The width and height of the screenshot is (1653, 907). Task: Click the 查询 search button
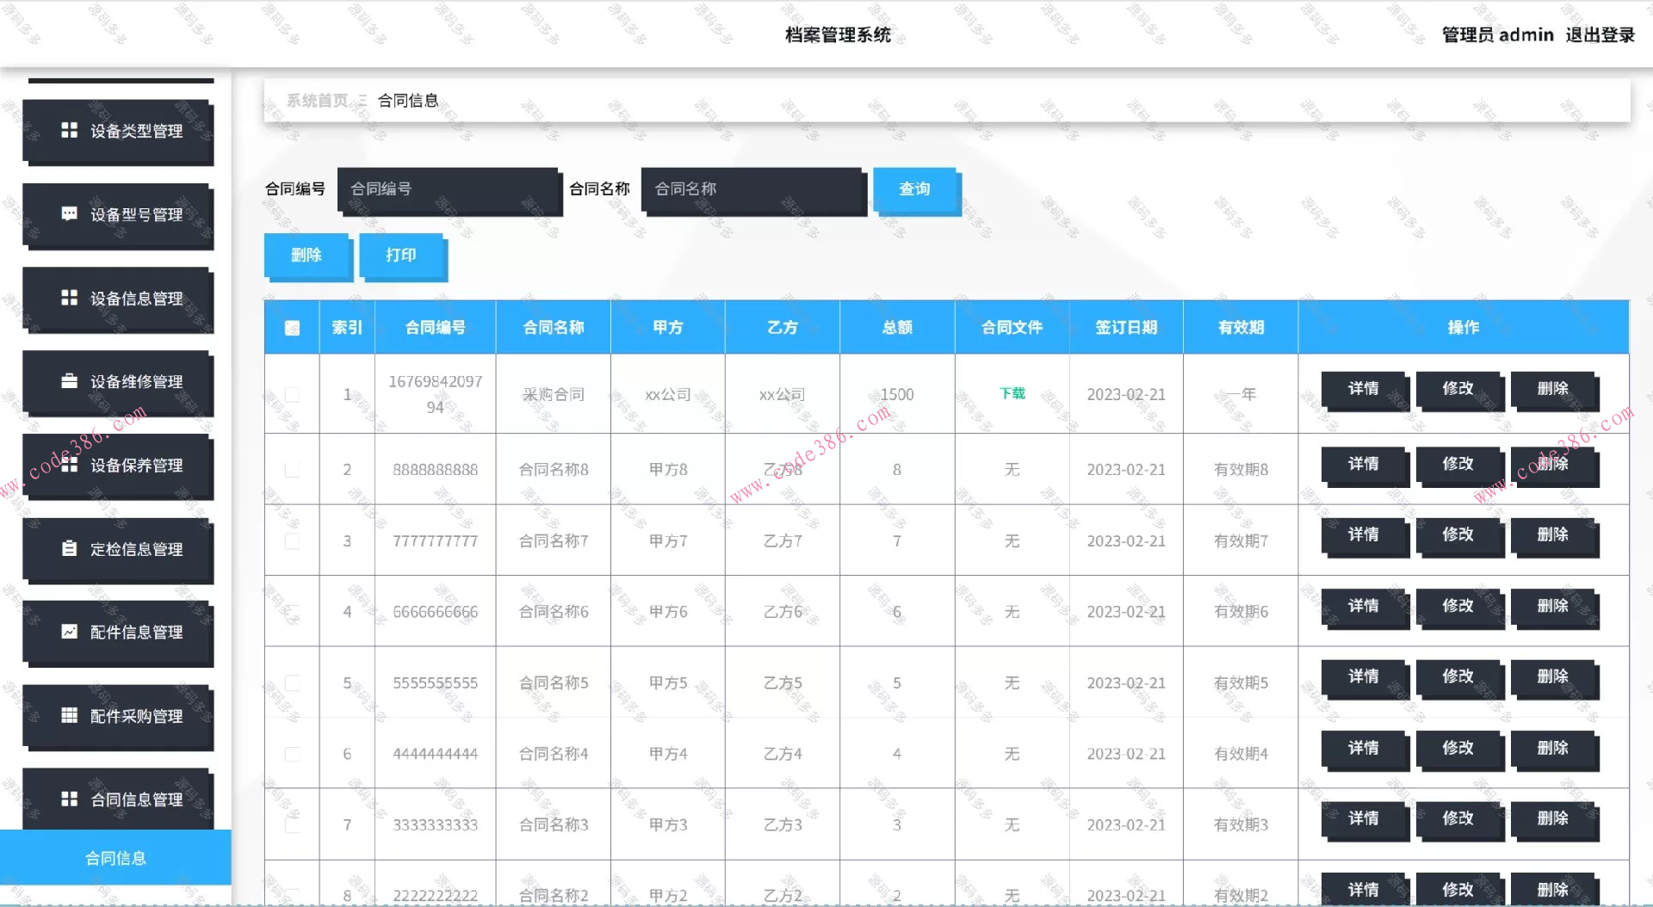pos(915,190)
